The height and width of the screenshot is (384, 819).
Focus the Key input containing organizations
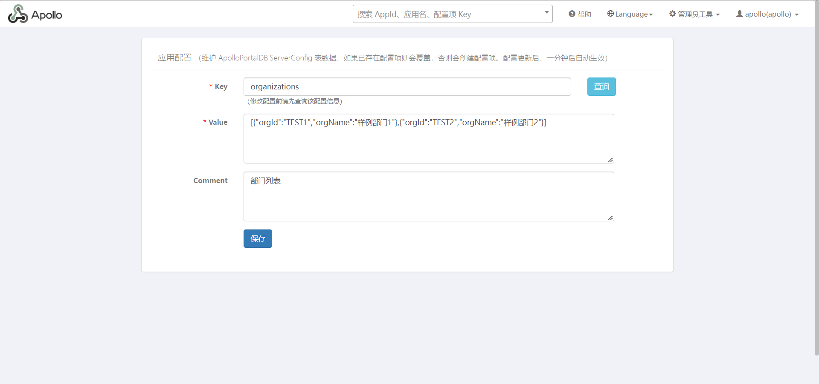(x=407, y=86)
